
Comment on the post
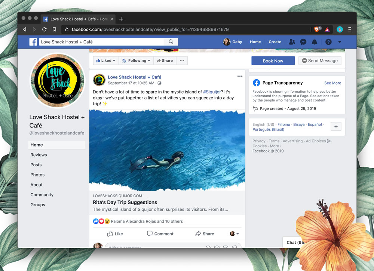coord(160,234)
